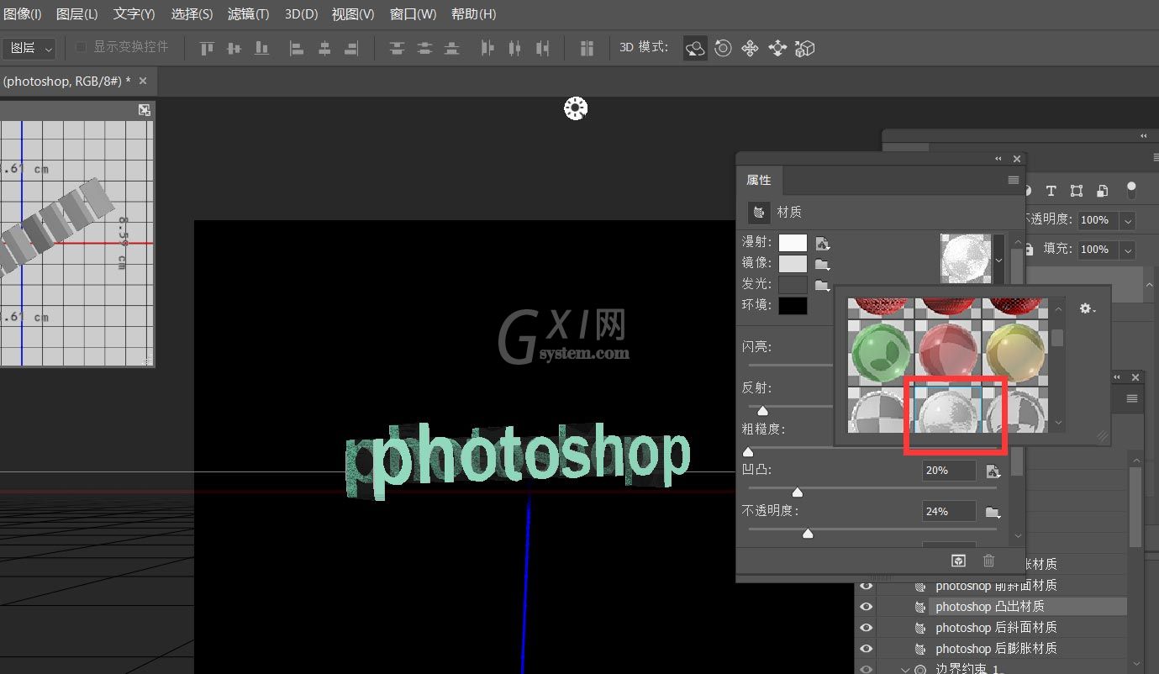The image size is (1159, 674).
Task: Choose the yellow glass material sphere
Action: pyautogui.click(x=1015, y=353)
